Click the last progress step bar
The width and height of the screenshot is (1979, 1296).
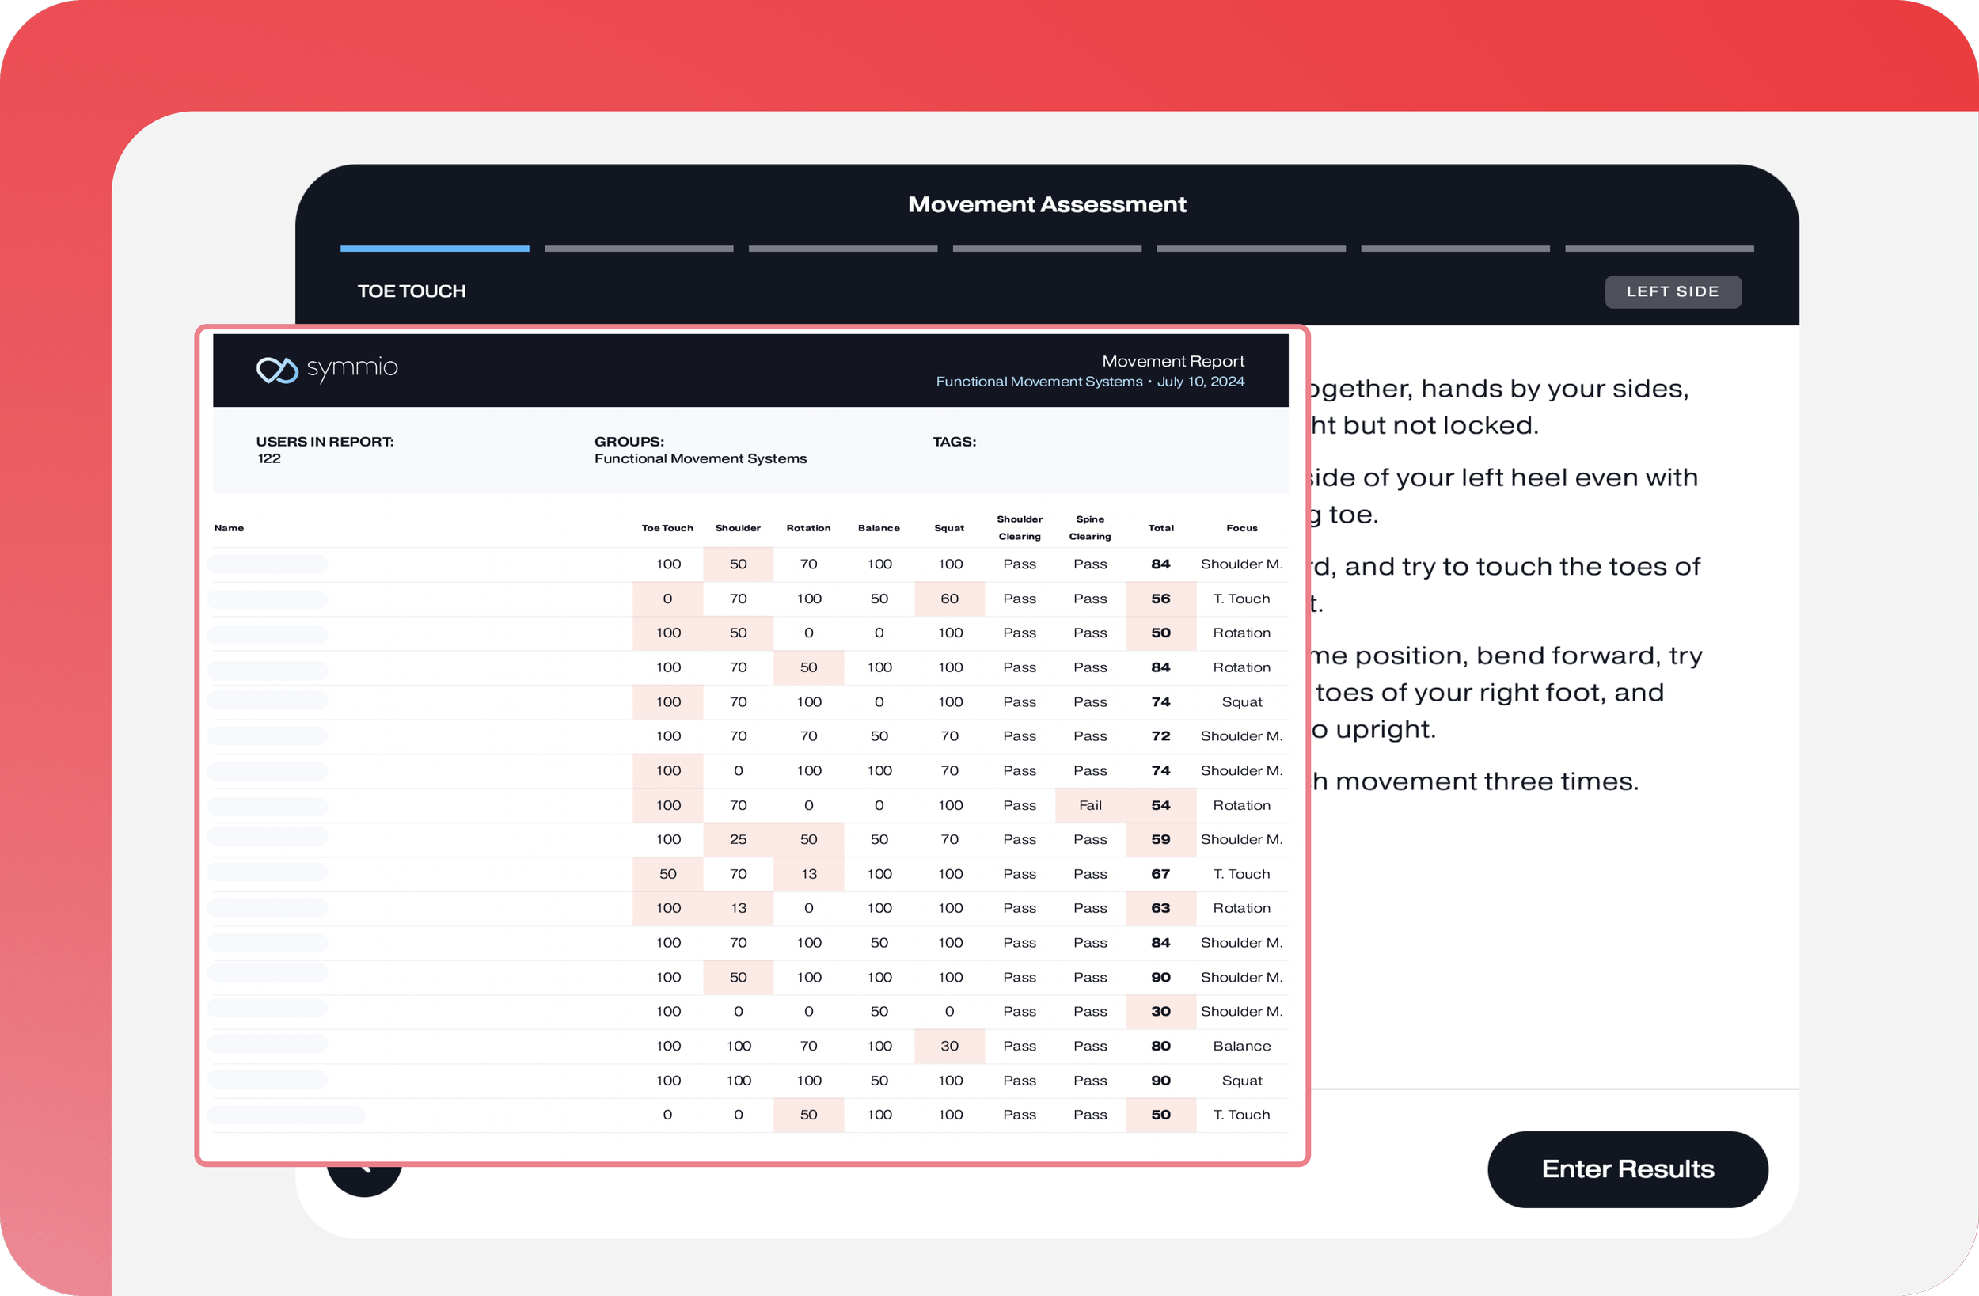[1659, 249]
